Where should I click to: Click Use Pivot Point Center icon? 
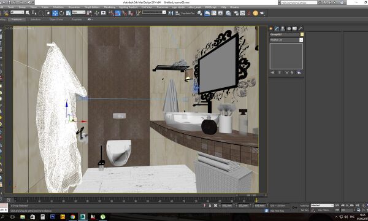coord(90,13)
